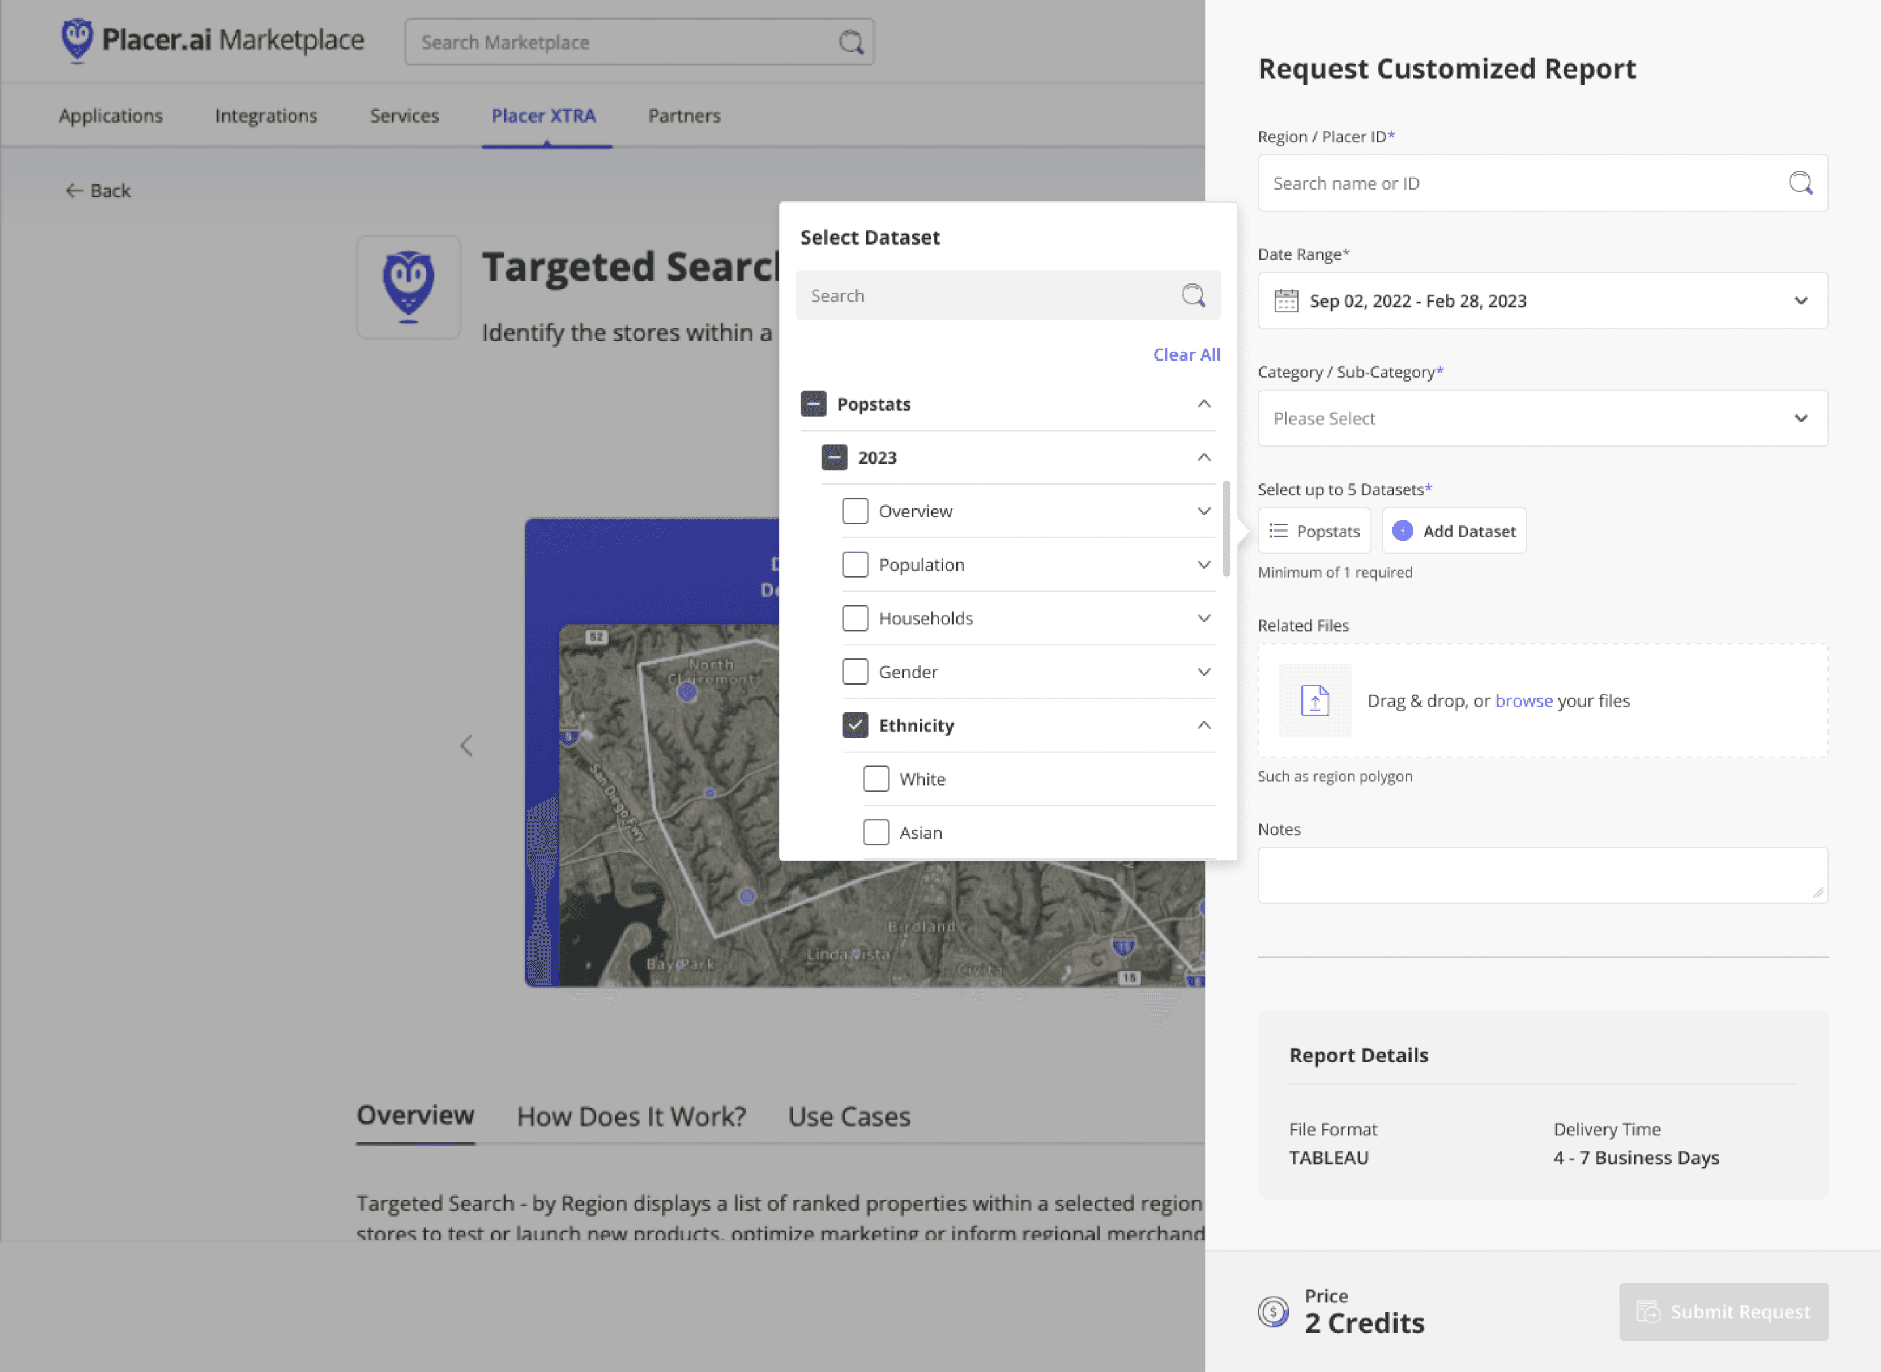Click the Marketplace search magnifier icon
1881x1372 pixels.
[x=851, y=41]
